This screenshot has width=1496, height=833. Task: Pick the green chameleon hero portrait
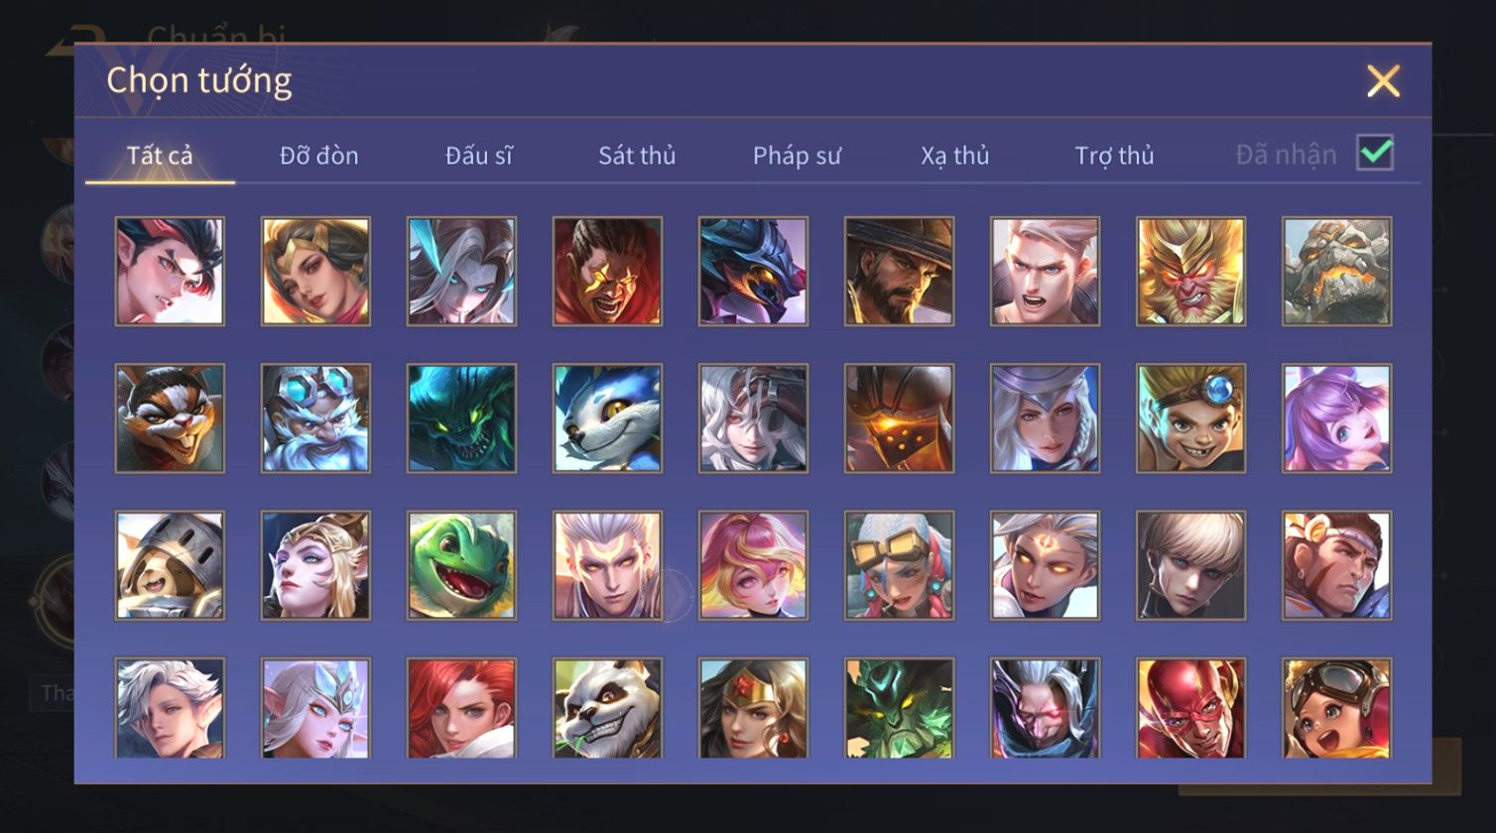click(x=461, y=565)
